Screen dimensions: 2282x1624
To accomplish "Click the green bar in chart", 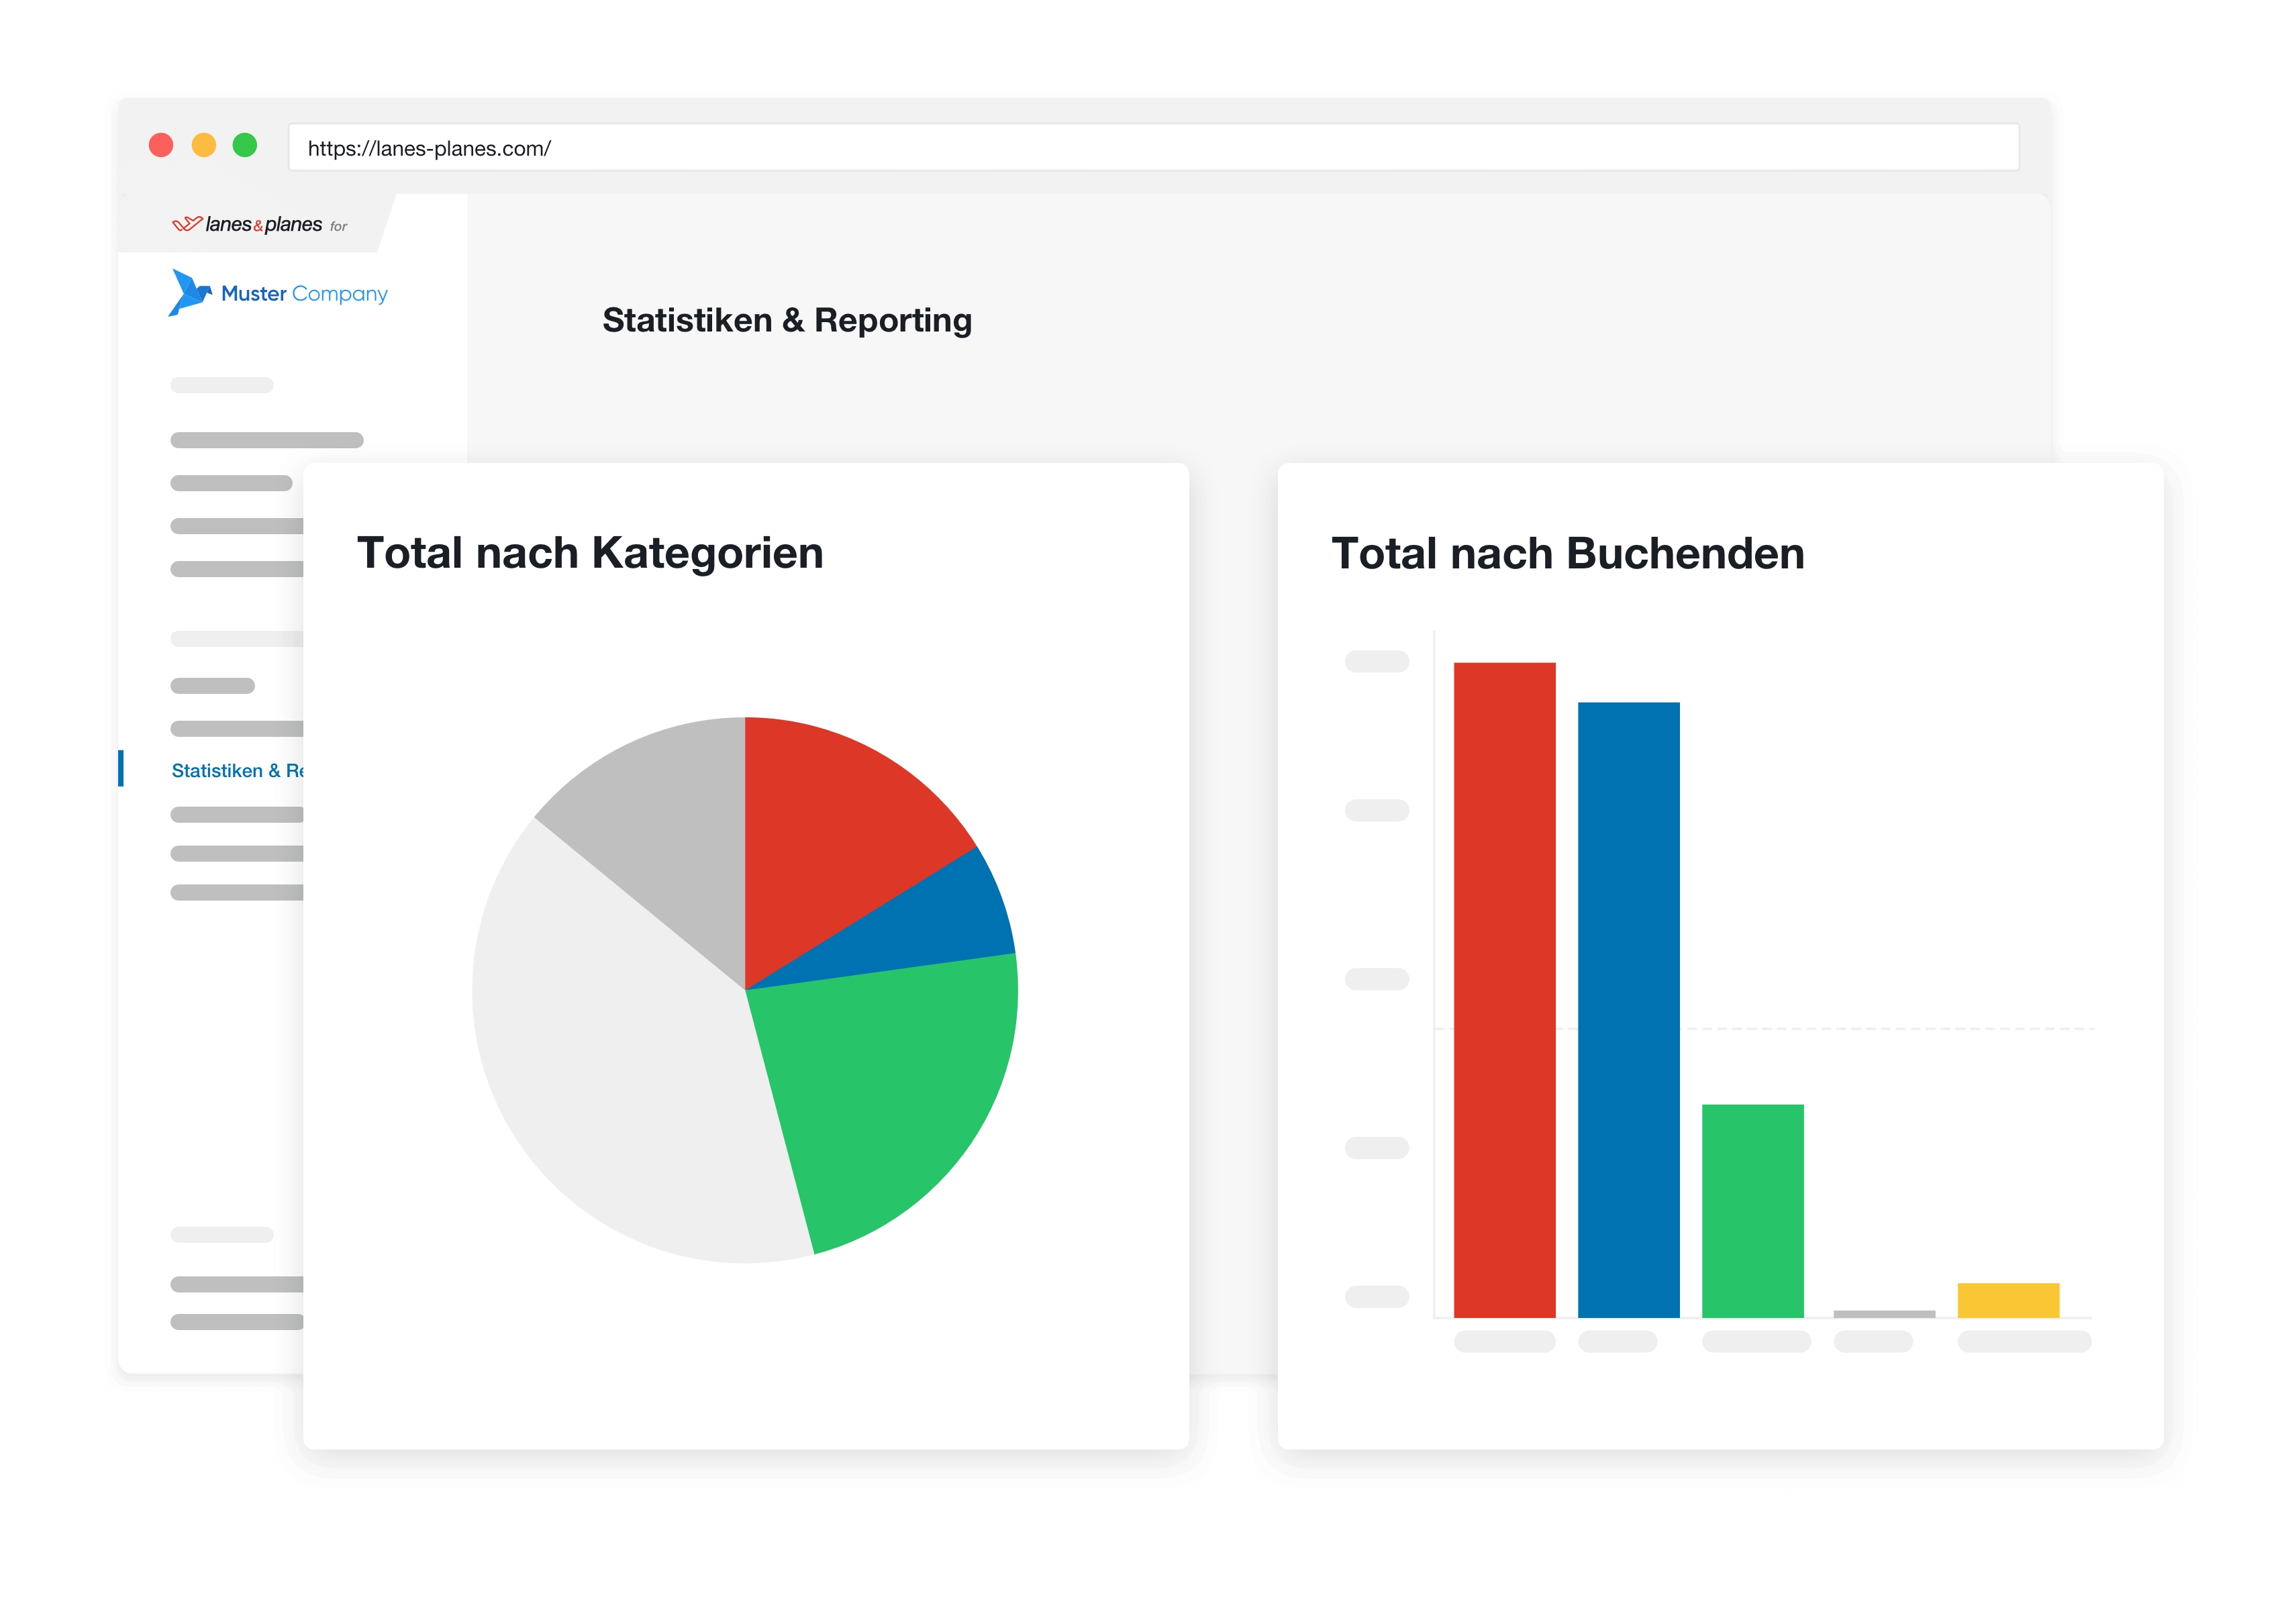I will [x=1752, y=1210].
